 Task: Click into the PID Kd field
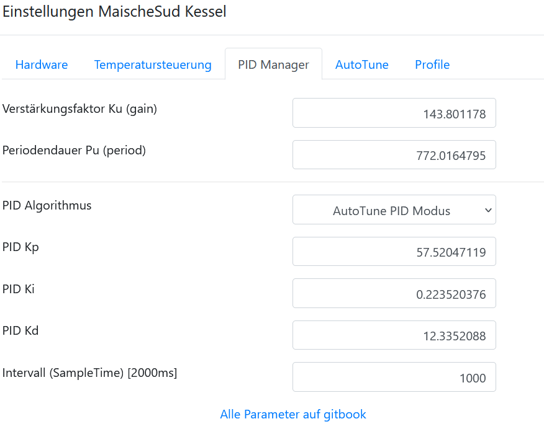(394, 335)
